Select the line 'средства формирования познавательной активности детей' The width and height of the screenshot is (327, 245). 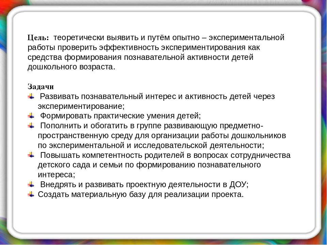coord(140,57)
